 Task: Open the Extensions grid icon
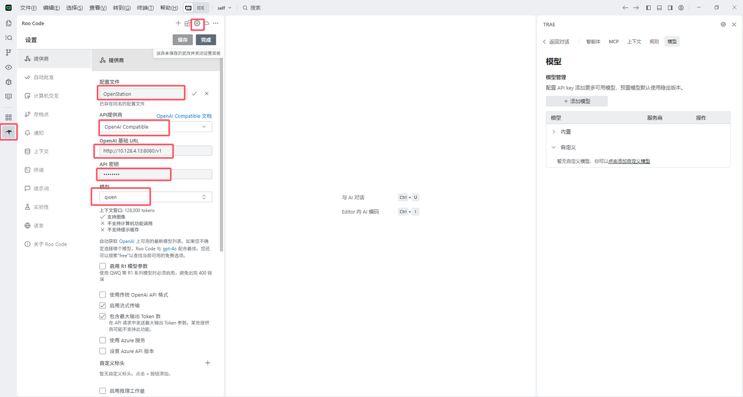coord(8,117)
